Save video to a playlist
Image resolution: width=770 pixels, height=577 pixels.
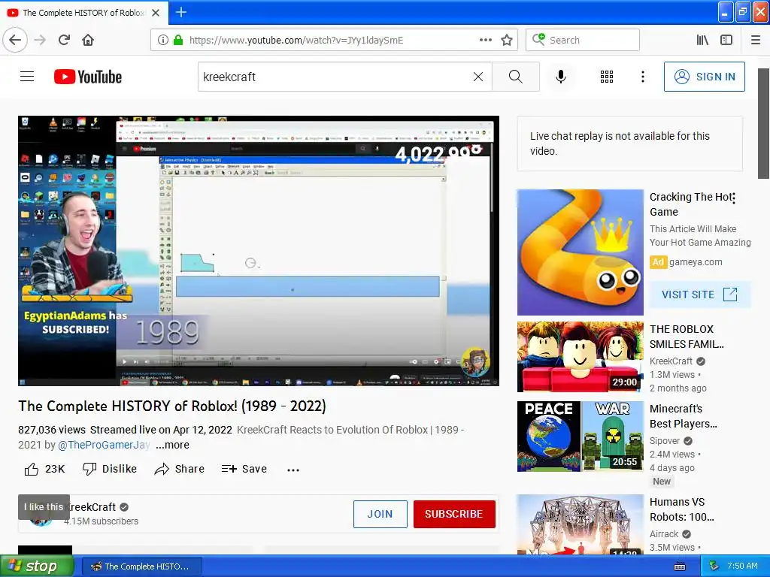244,469
